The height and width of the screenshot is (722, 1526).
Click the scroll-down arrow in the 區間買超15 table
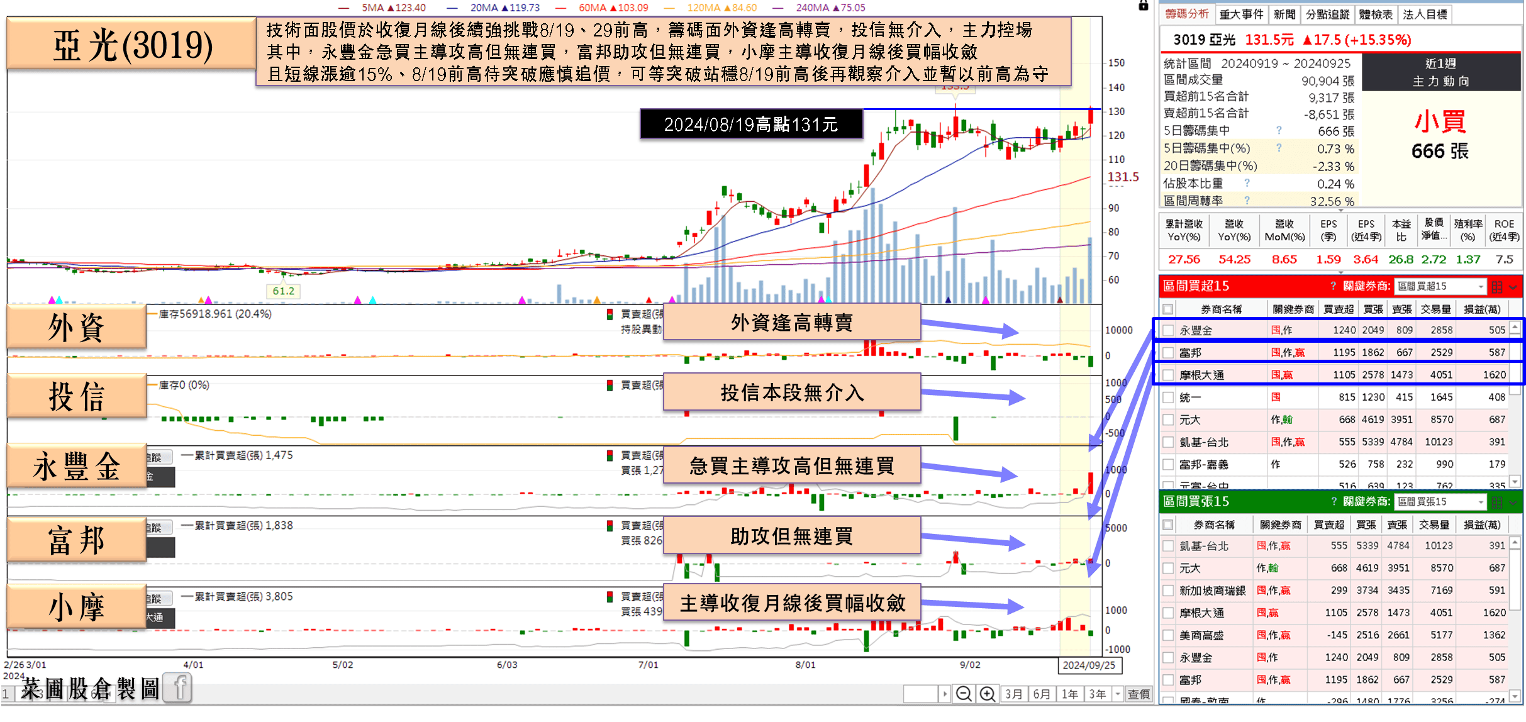(1515, 481)
